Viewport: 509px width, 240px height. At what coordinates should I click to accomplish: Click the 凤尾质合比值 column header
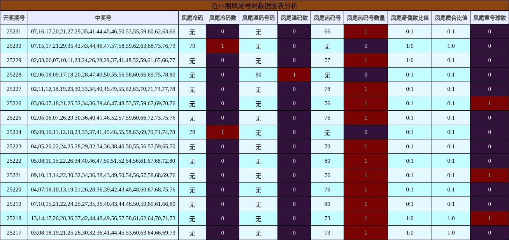pos(451,17)
